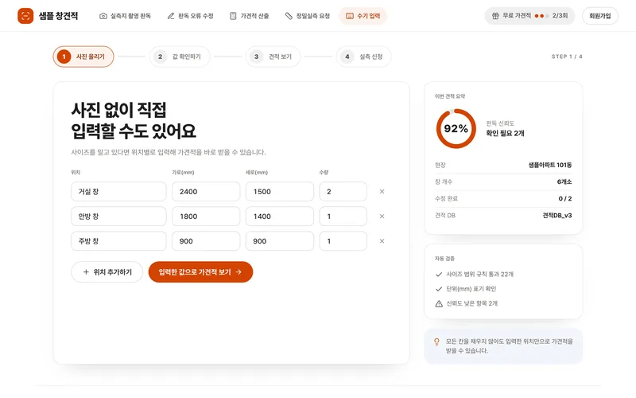Click the width field showing 2400

pyautogui.click(x=206, y=192)
